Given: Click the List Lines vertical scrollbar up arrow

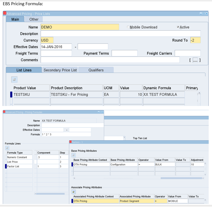Looking at the screenshot, I should tap(199, 93).
